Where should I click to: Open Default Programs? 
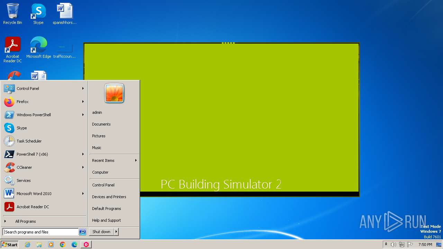coord(114,209)
